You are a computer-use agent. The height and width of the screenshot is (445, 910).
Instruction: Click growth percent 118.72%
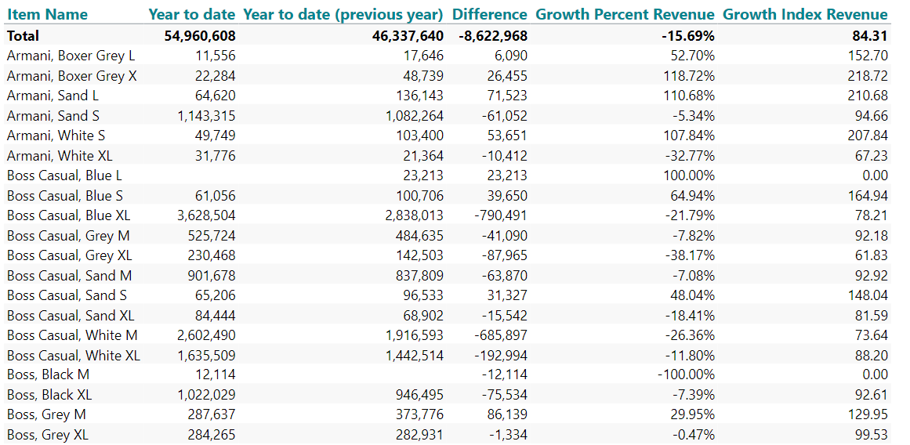pyautogui.click(x=690, y=76)
